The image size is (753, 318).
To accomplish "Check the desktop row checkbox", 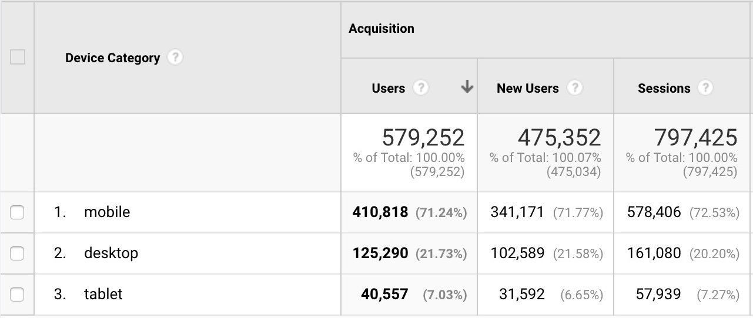I will 18,253.
